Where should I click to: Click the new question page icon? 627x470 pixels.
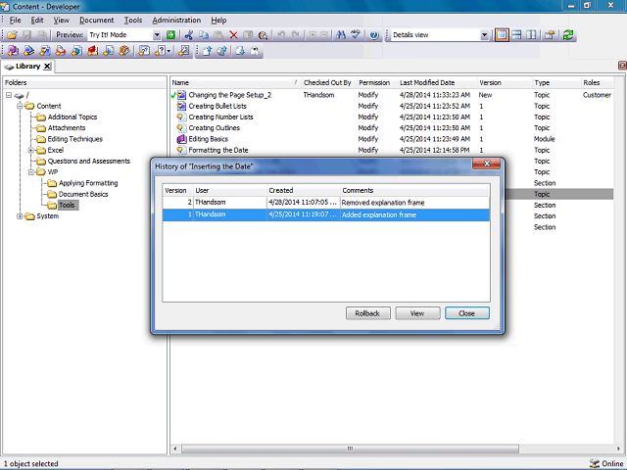[x=144, y=51]
